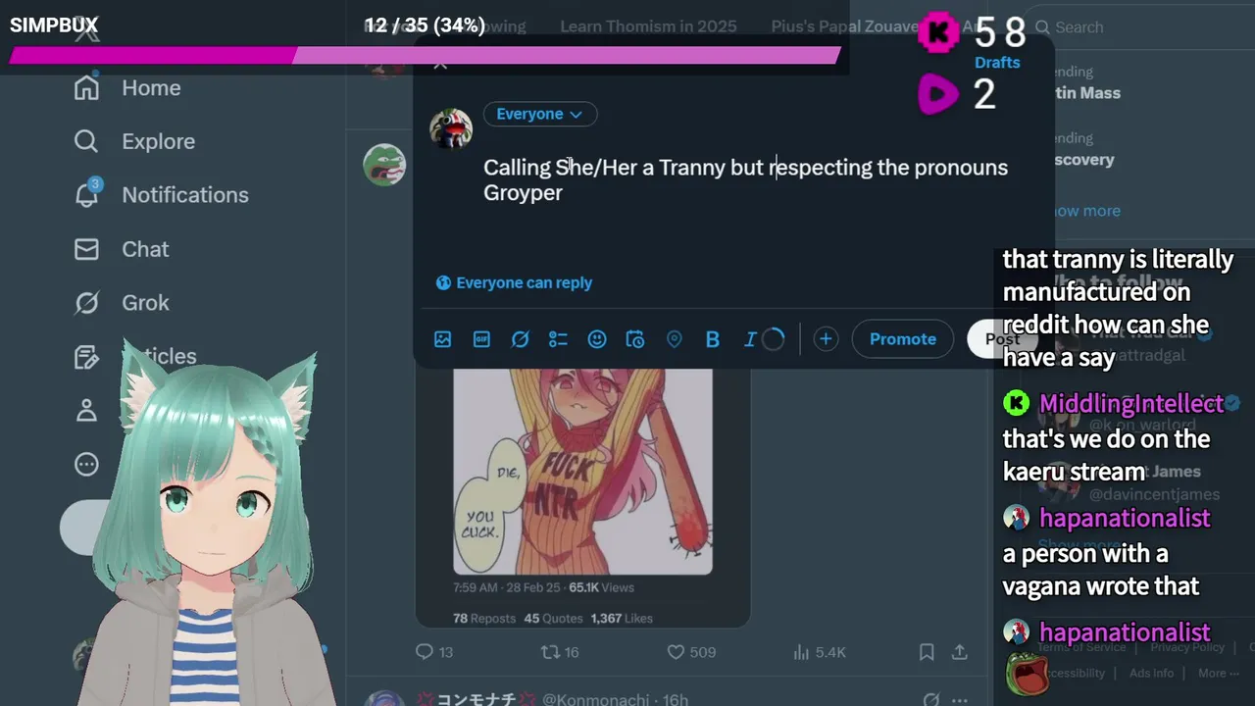
Task: Click the pink SIMPBUX progress bar
Action: (425, 56)
